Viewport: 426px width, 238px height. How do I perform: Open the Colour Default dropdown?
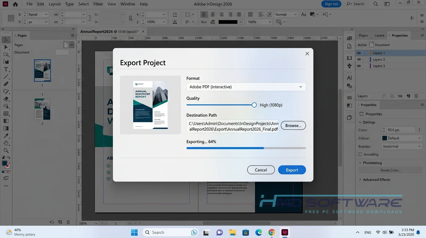tap(402, 138)
